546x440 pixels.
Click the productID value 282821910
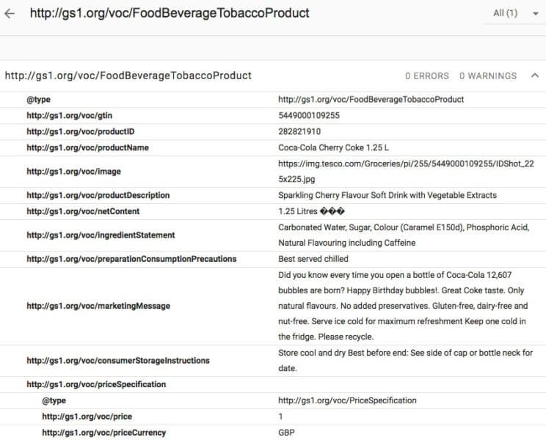point(299,131)
